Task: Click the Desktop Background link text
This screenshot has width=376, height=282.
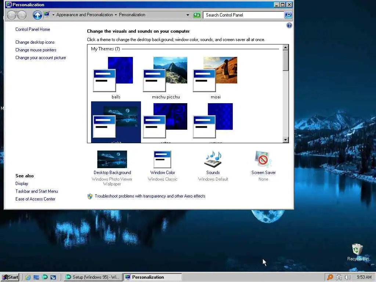Action: pyautogui.click(x=112, y=173)
